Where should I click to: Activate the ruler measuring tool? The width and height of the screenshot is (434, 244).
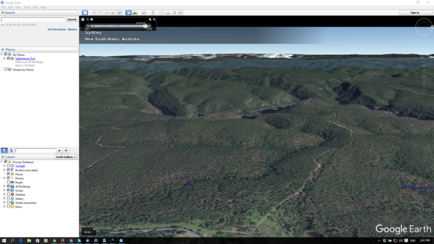(x=153, y=13)
